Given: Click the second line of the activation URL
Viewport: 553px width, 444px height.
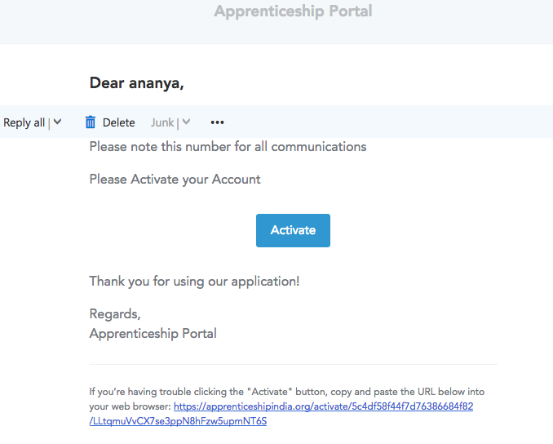Looking at the screenshot, I should pyautogui.click(x=178, y=421).
